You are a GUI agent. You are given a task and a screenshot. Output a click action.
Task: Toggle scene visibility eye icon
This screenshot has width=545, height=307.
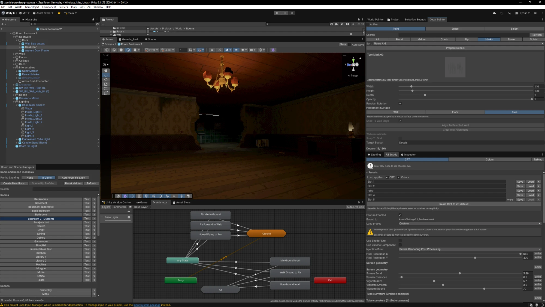(236, 50)
